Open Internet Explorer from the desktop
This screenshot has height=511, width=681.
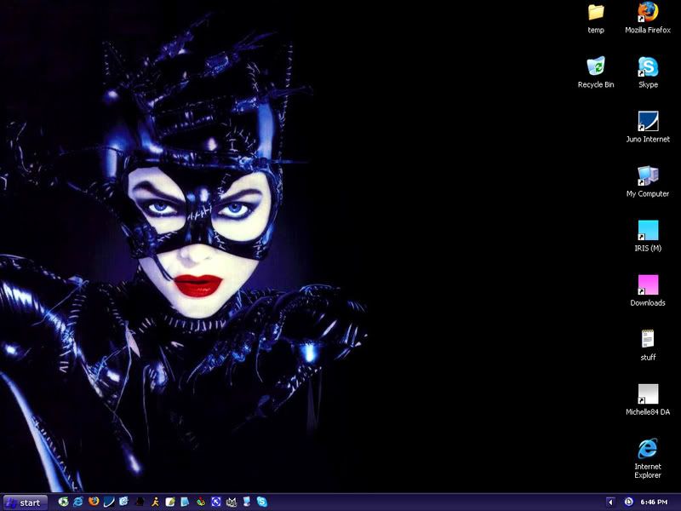coord(648,449)
